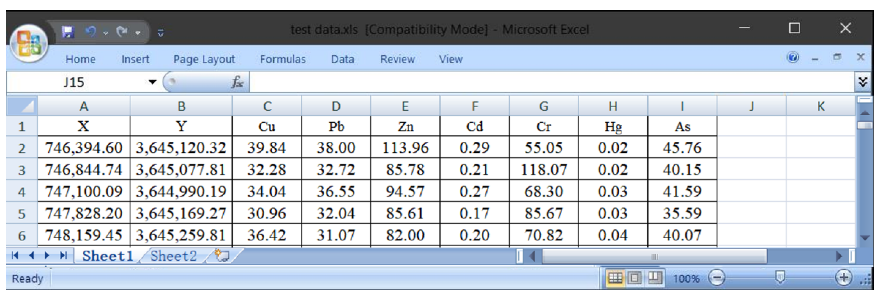Open the Name Box dropdown arrow
Image resolution: width=880 pixels, height=297 pixels.
point(152,82)
